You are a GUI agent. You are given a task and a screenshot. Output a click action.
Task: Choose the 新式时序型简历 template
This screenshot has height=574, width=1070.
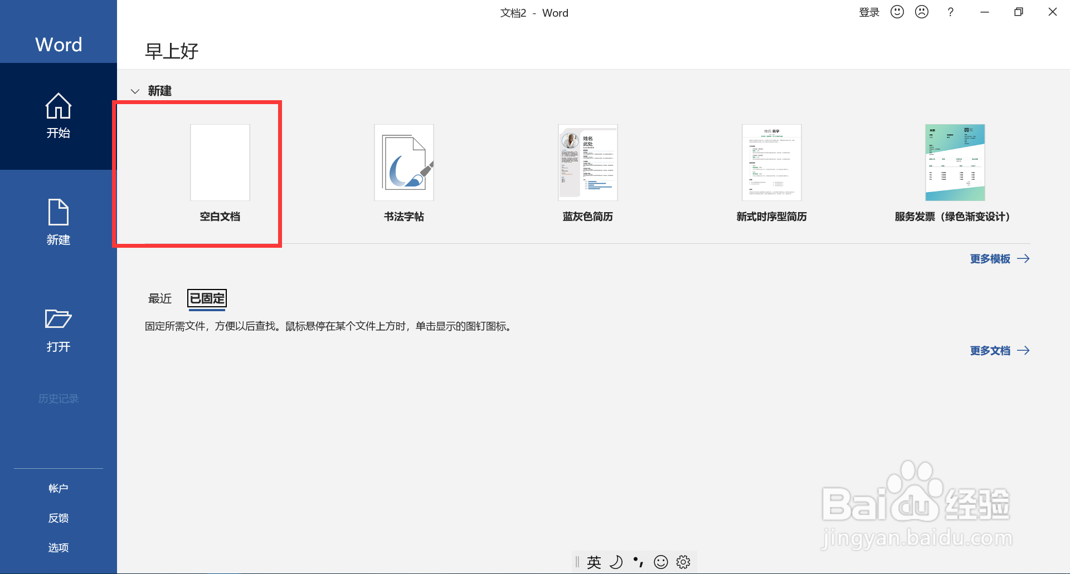(x=772, y=173)
